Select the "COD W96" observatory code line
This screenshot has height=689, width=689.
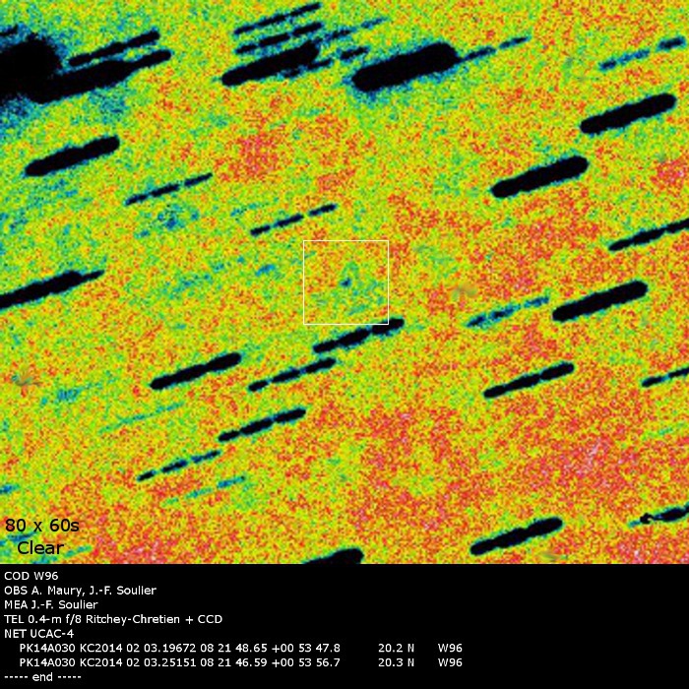(31, 576)
